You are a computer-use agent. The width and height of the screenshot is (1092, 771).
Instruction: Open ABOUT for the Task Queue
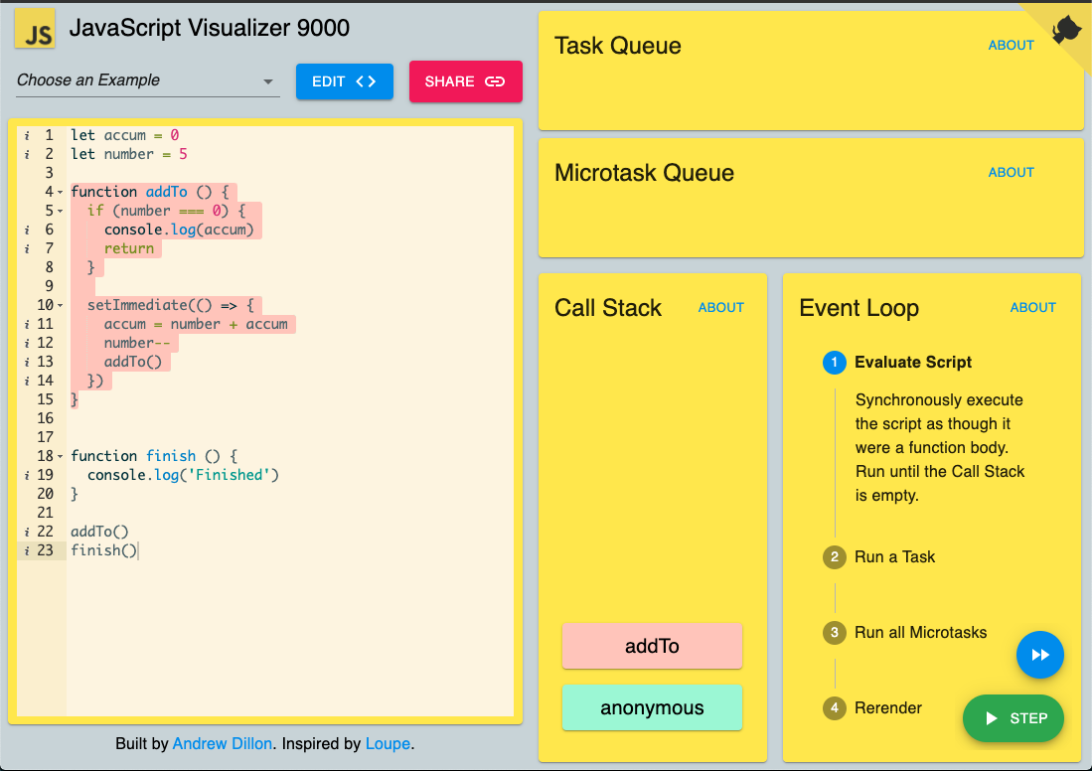[1012, 46]
